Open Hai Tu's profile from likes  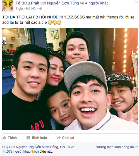[65, 147]
